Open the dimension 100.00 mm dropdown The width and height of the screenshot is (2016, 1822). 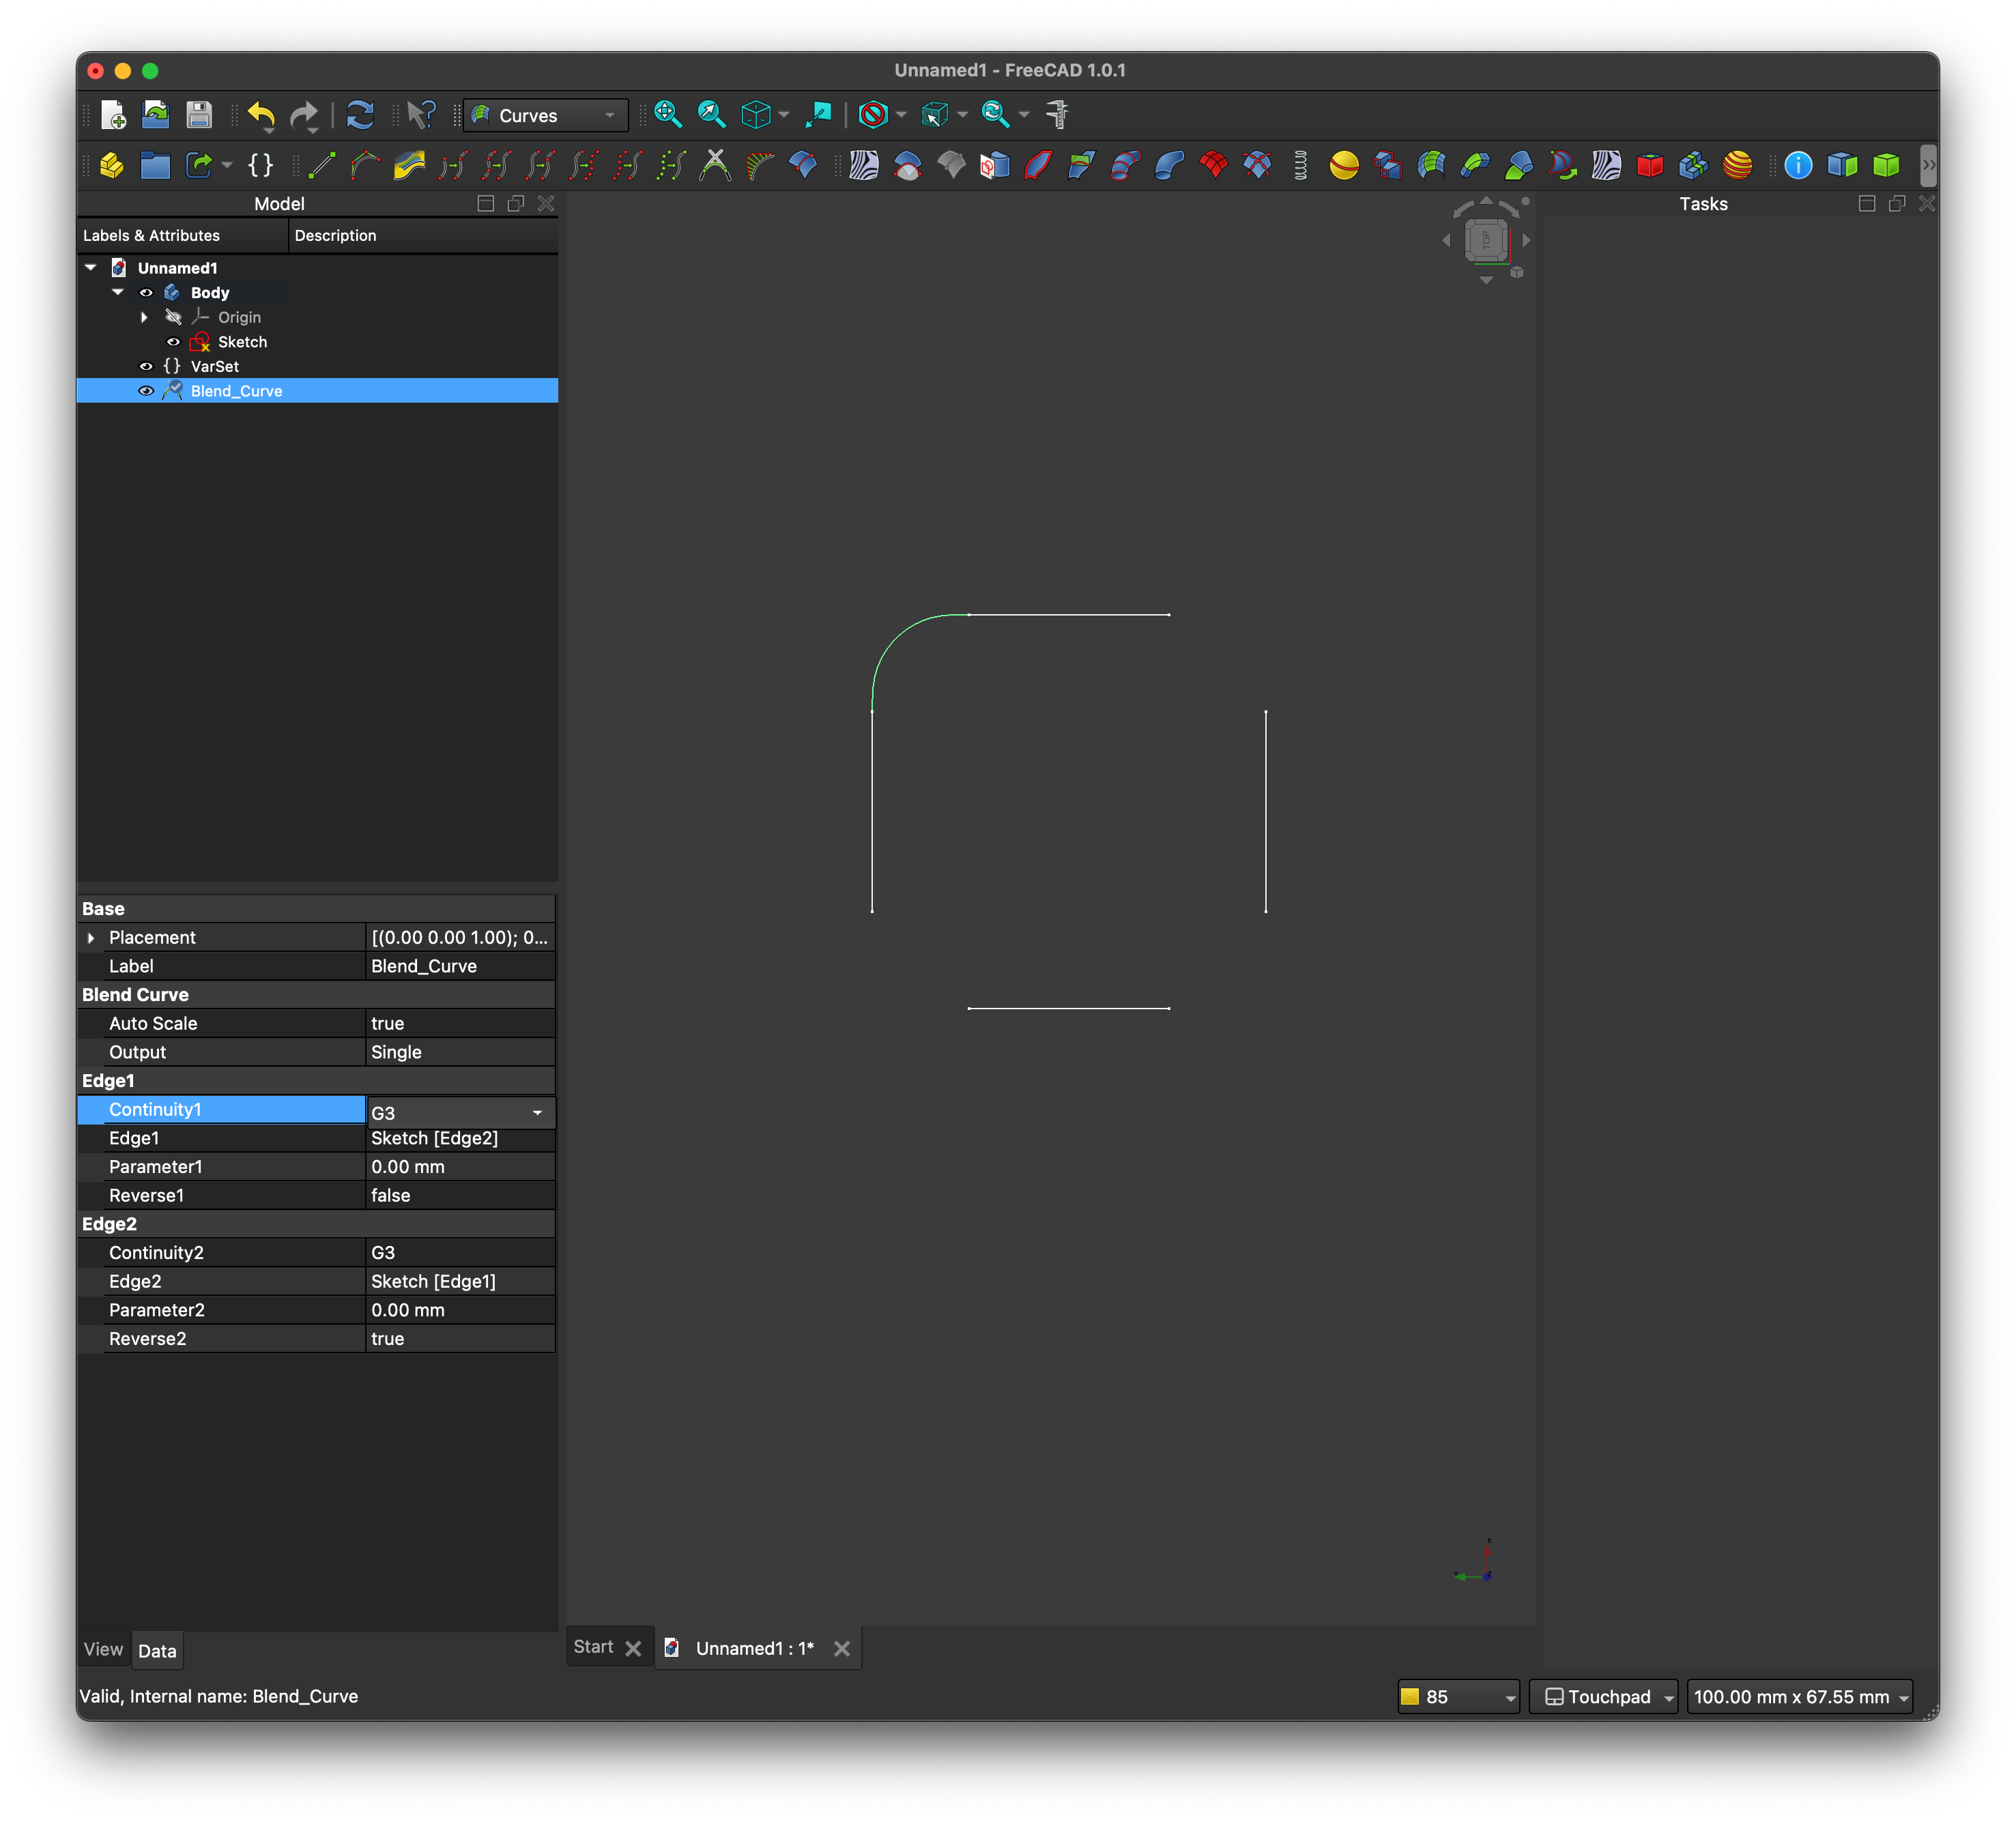(1800, 1697)
